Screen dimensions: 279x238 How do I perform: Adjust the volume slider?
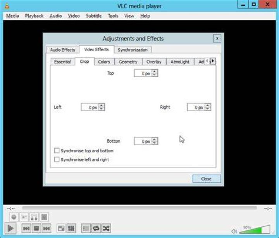tap(255, 229)
